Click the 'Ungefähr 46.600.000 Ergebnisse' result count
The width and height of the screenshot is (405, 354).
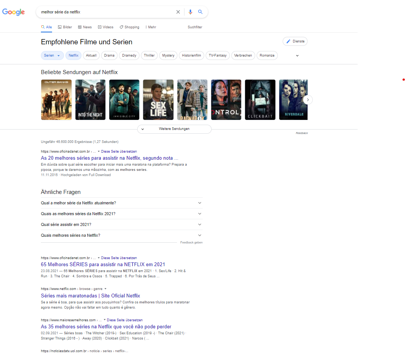click(x=80, y=142)
